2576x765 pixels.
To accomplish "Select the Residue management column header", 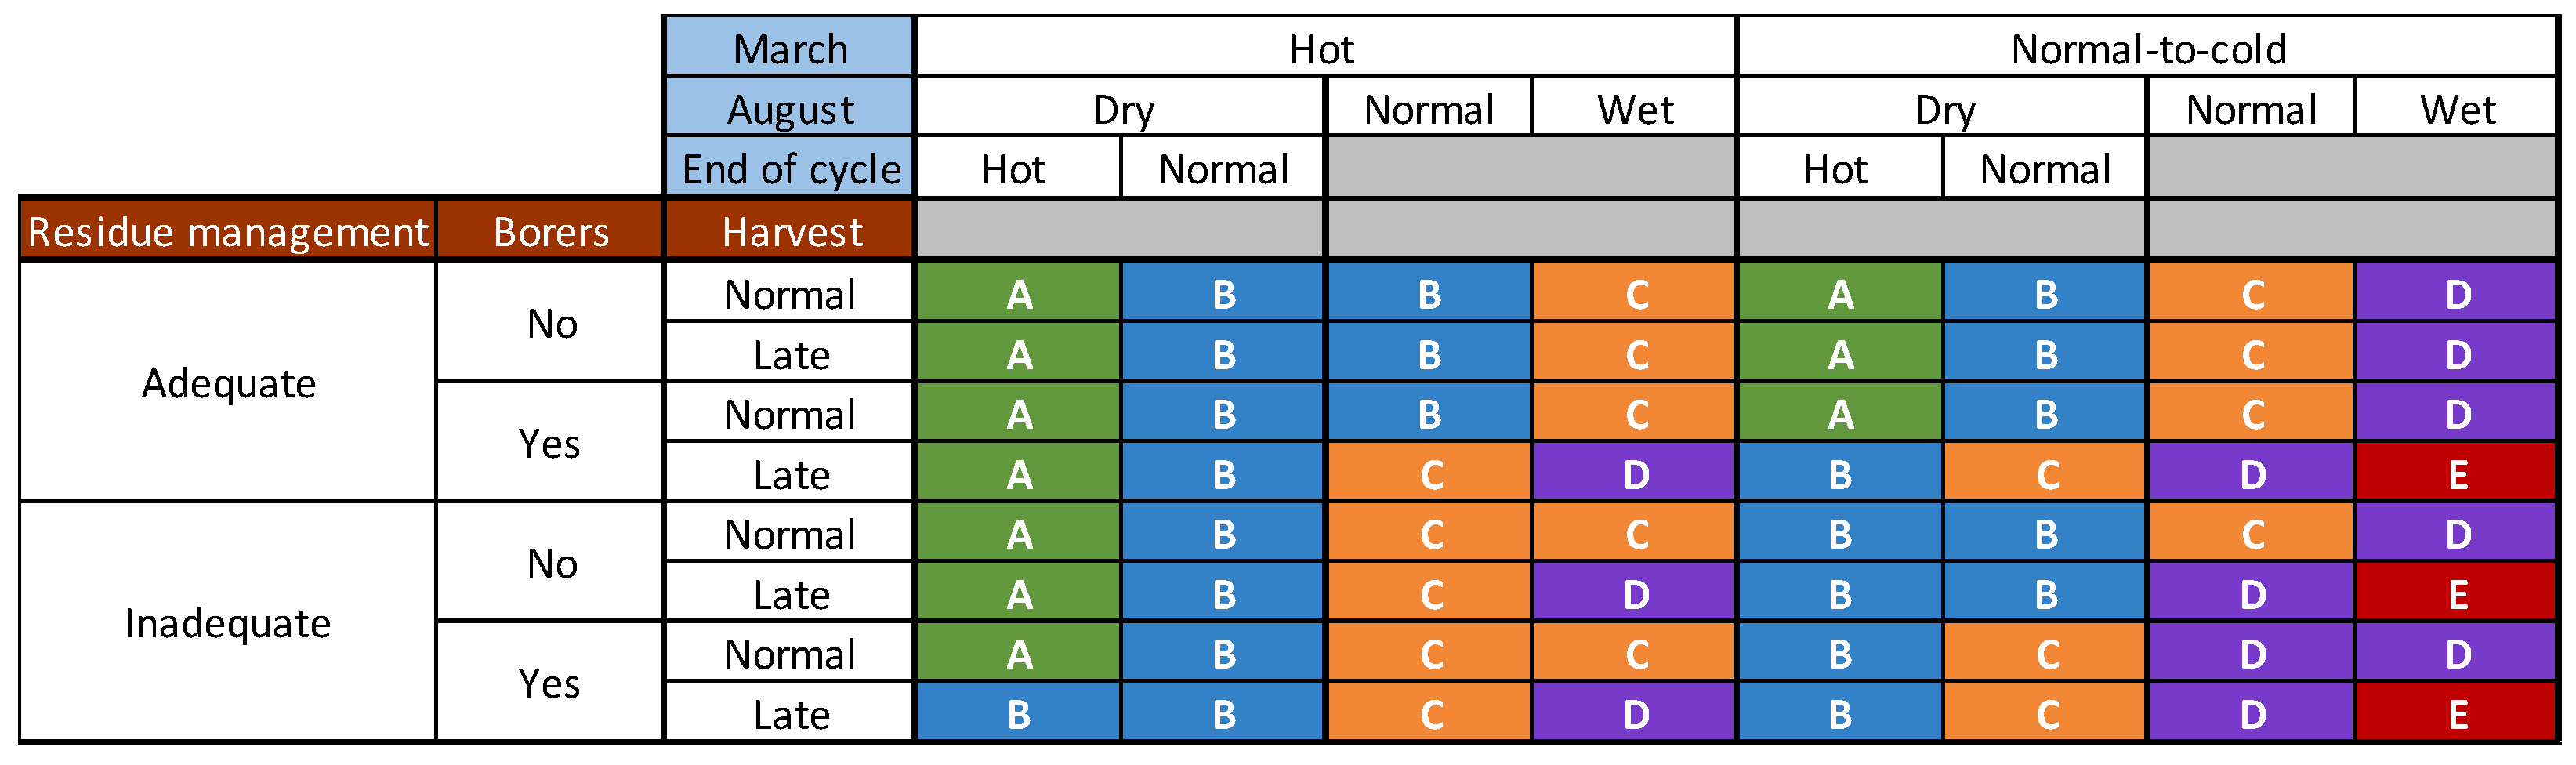I will 228,231.
